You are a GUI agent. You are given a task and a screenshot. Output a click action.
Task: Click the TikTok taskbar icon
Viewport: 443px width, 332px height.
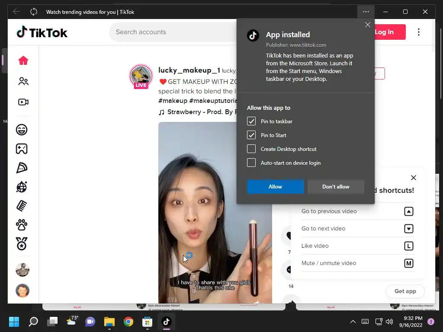[167, 322]
